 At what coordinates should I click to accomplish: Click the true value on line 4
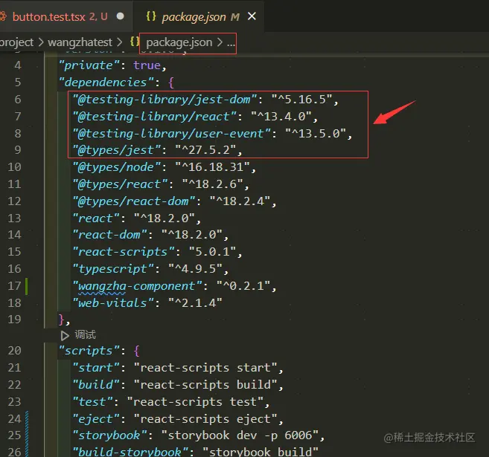click(x=147, y=65)
